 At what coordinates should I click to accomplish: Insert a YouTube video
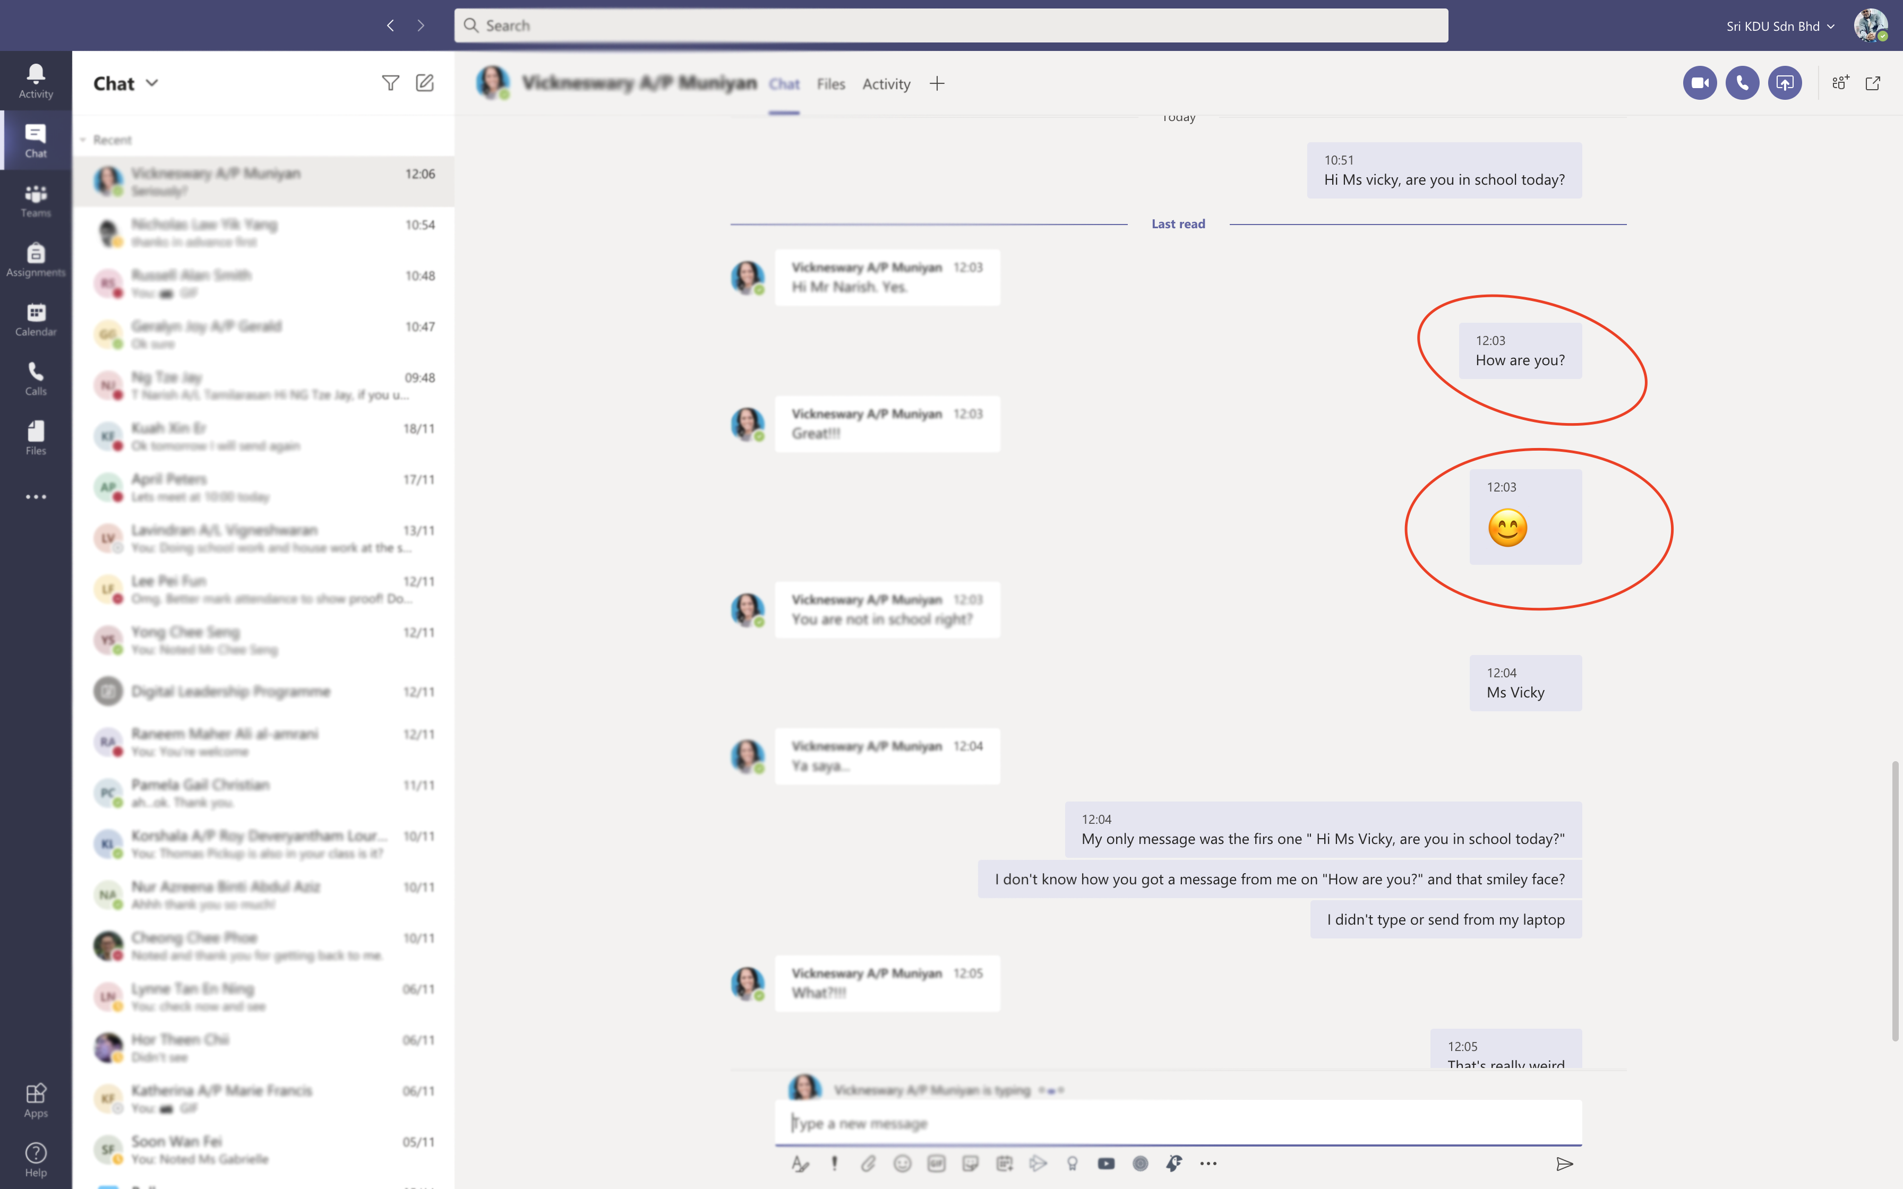(x=1105, y=1164)
